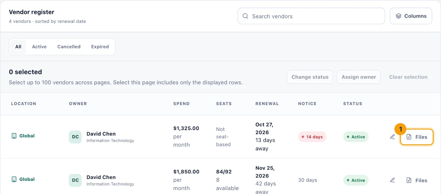Click the pencil edit icon in the first row
This screenshot has width=441, height=194.
point(393,137)
